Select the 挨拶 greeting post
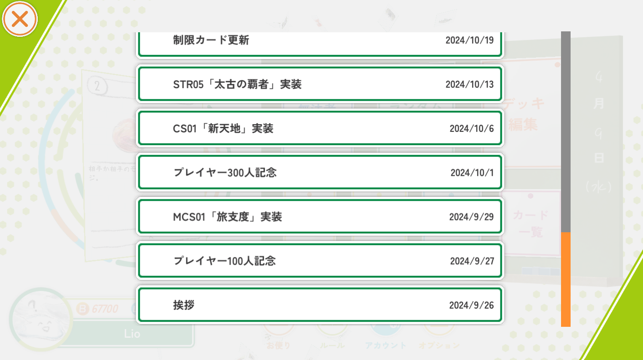Viewport: 643px width, 360px height. click(x=320, y=305)
